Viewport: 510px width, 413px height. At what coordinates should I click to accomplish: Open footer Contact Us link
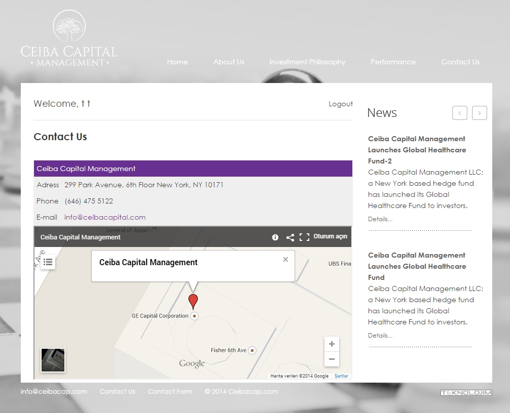coord(118,392)
